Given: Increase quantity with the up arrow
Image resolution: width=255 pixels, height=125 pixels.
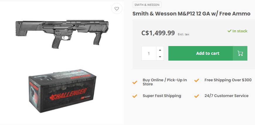Looking at the screenshot, I should (x=160, y=50).
